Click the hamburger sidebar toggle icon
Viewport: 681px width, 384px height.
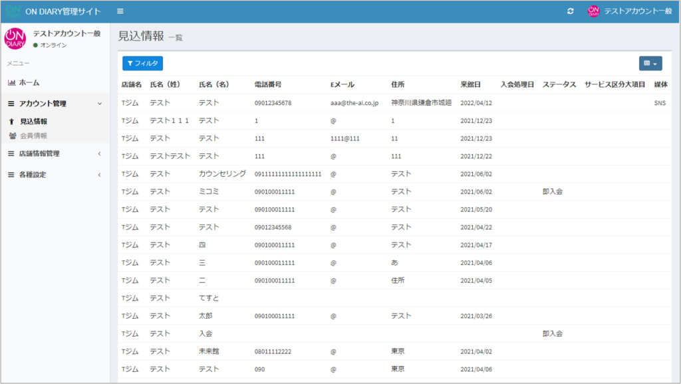click(x=120, y=11)
